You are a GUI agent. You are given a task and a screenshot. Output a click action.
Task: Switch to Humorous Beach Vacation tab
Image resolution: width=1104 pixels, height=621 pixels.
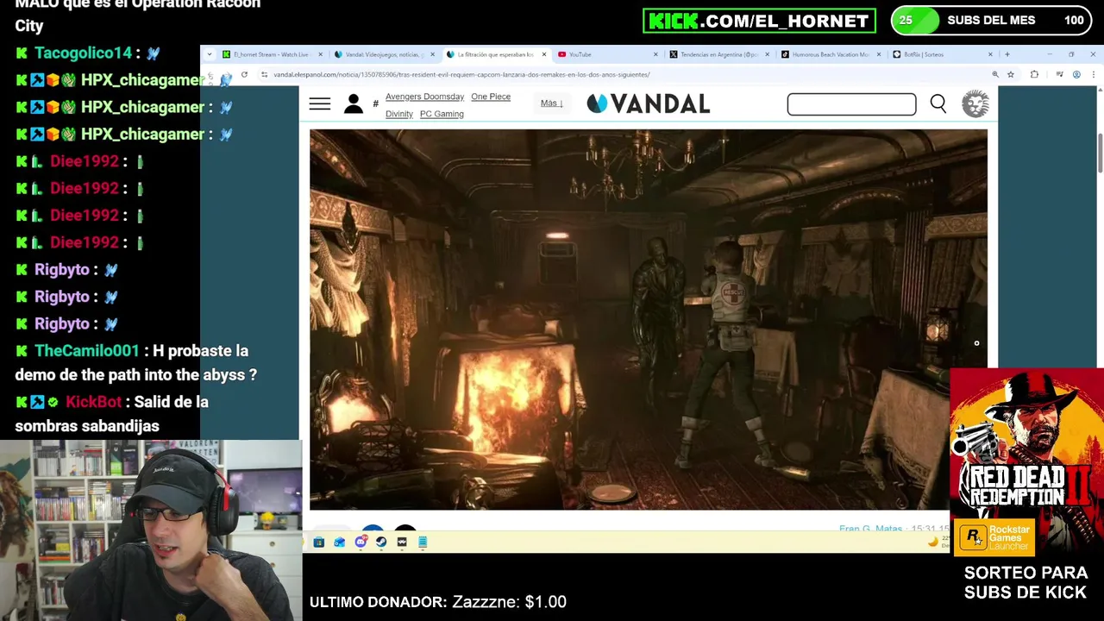coord(831,54)
